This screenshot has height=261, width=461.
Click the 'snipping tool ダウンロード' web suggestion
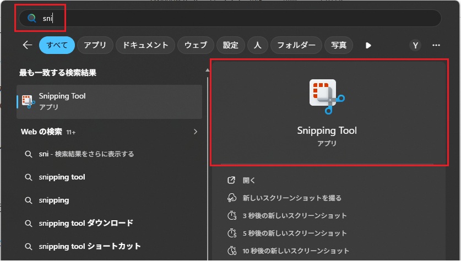point(86,223)
